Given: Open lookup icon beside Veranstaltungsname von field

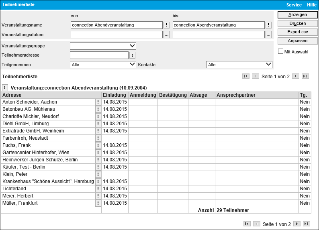Looking at the screenshot, I should [166, 25].
